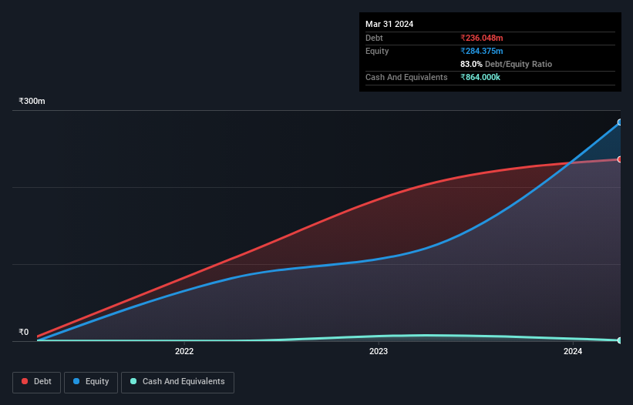Click the ₹236.048m debt value
Screen dimensions: 633x405
pos(482,38)
